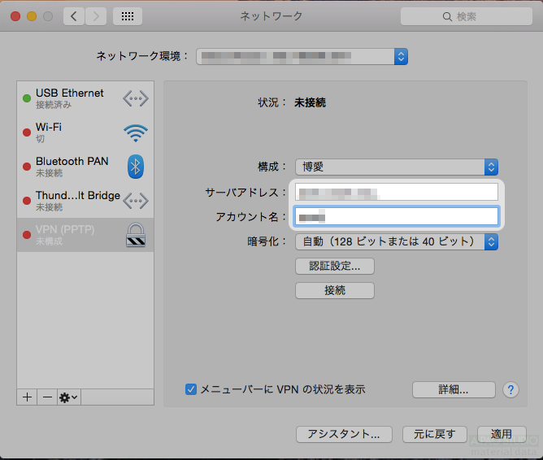Open the gear action menu
The image size is (543, 460).
pos(68,397)
